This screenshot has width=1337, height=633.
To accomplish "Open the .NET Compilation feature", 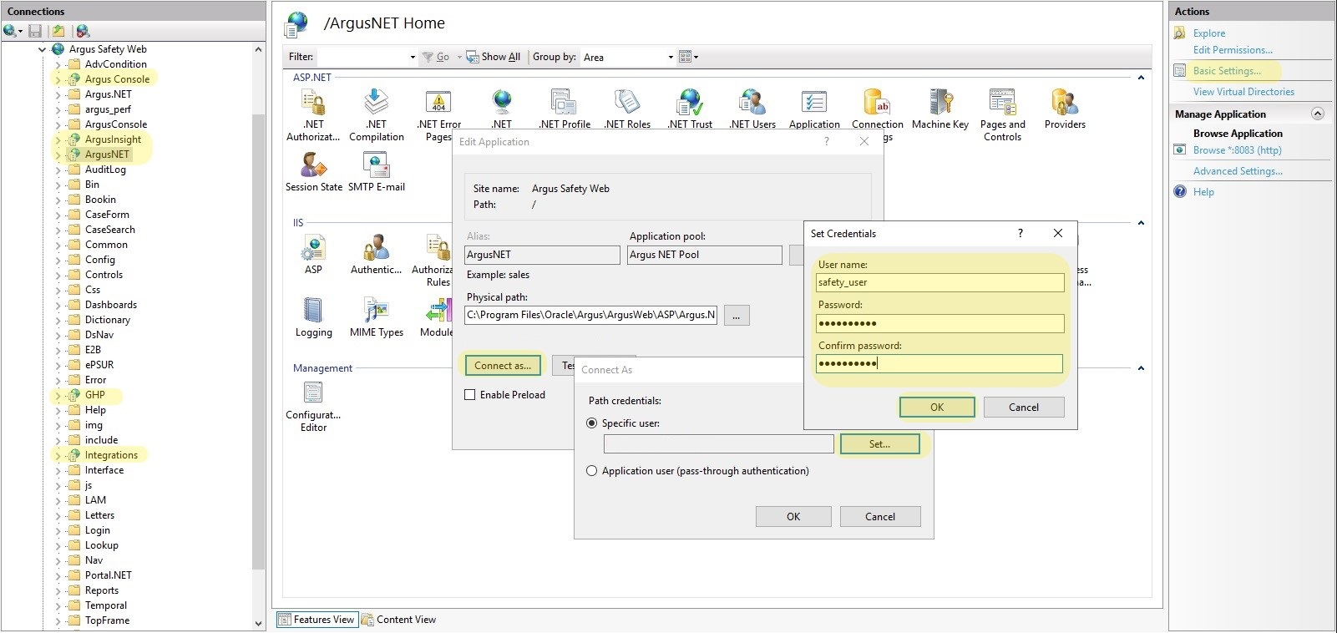I will (x=377, y=114).
